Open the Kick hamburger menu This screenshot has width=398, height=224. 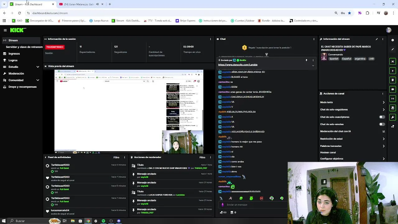point(5,30)
